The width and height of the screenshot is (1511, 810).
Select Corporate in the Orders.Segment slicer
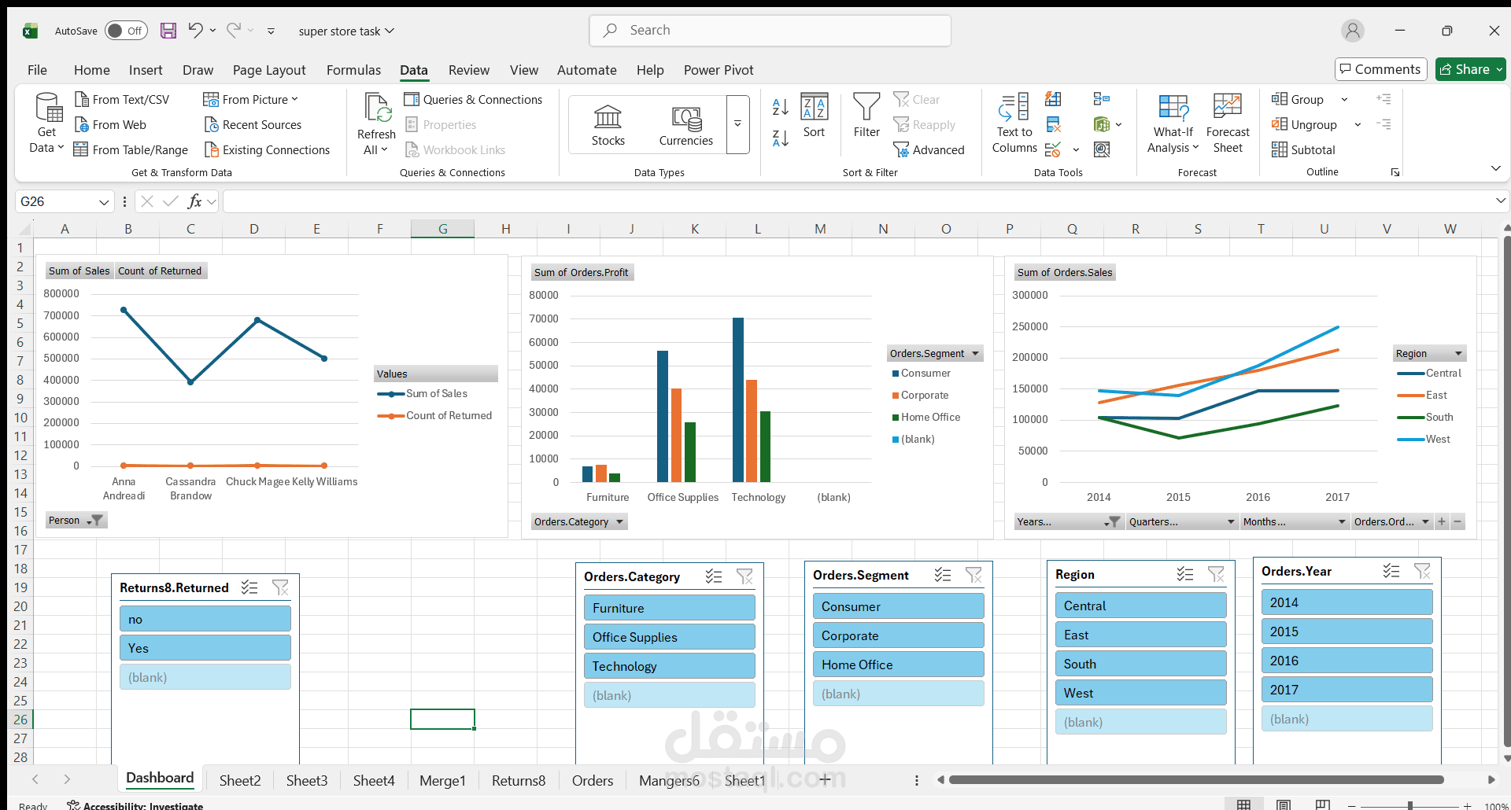[x=898, y=635]
